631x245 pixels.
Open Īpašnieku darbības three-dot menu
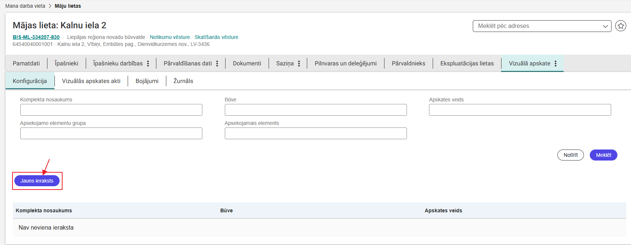[148, 64]
